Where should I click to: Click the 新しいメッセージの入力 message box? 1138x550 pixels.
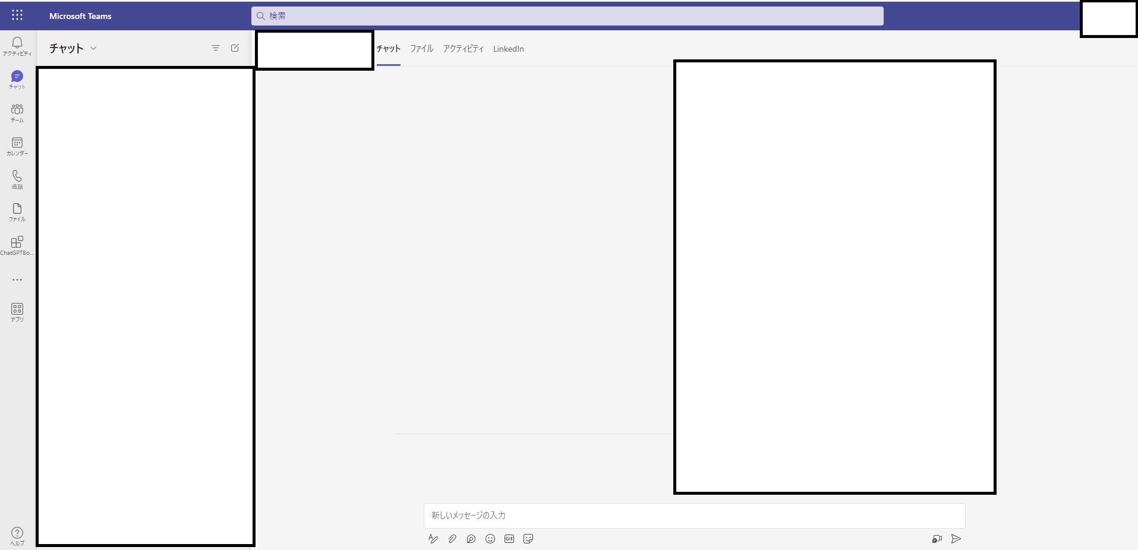694,516
